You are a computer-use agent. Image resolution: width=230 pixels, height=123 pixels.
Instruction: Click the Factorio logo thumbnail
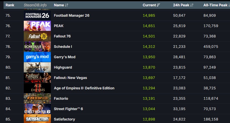coord(37,98)
